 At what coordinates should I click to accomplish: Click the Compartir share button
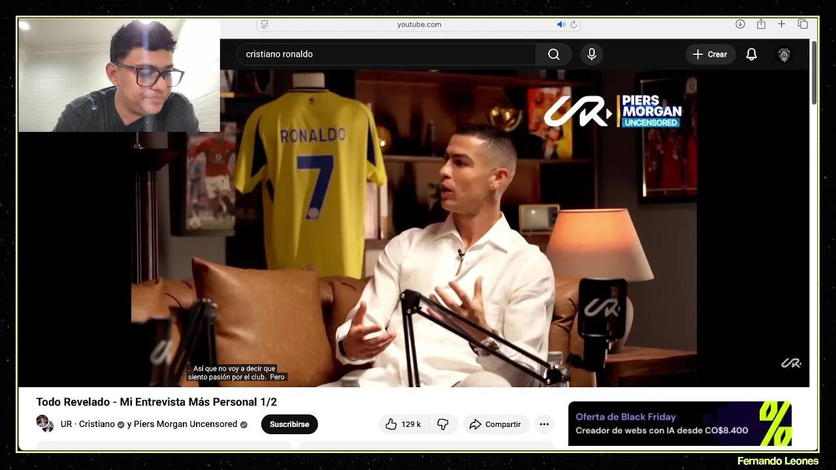point(495,424)
